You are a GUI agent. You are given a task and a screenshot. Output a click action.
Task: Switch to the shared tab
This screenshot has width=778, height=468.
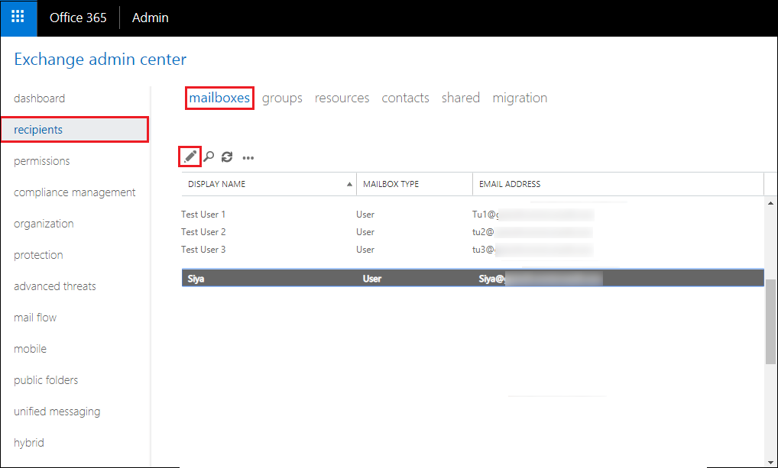point(460,98)
